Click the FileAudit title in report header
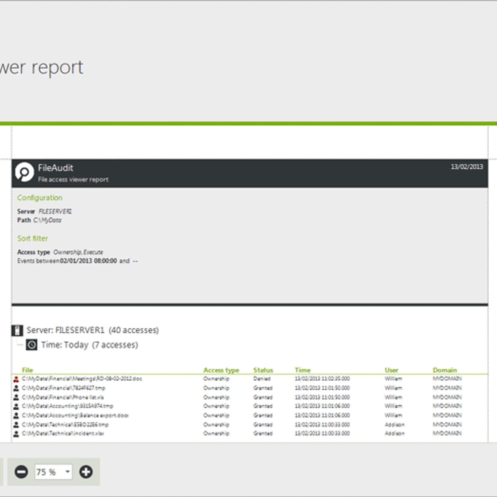 (56, 168)
